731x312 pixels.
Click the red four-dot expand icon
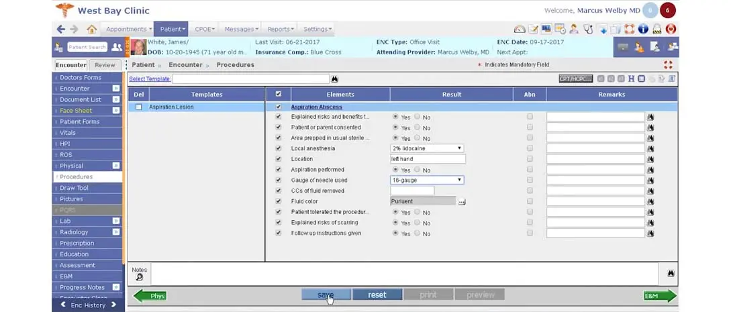[x=668, y=64]
